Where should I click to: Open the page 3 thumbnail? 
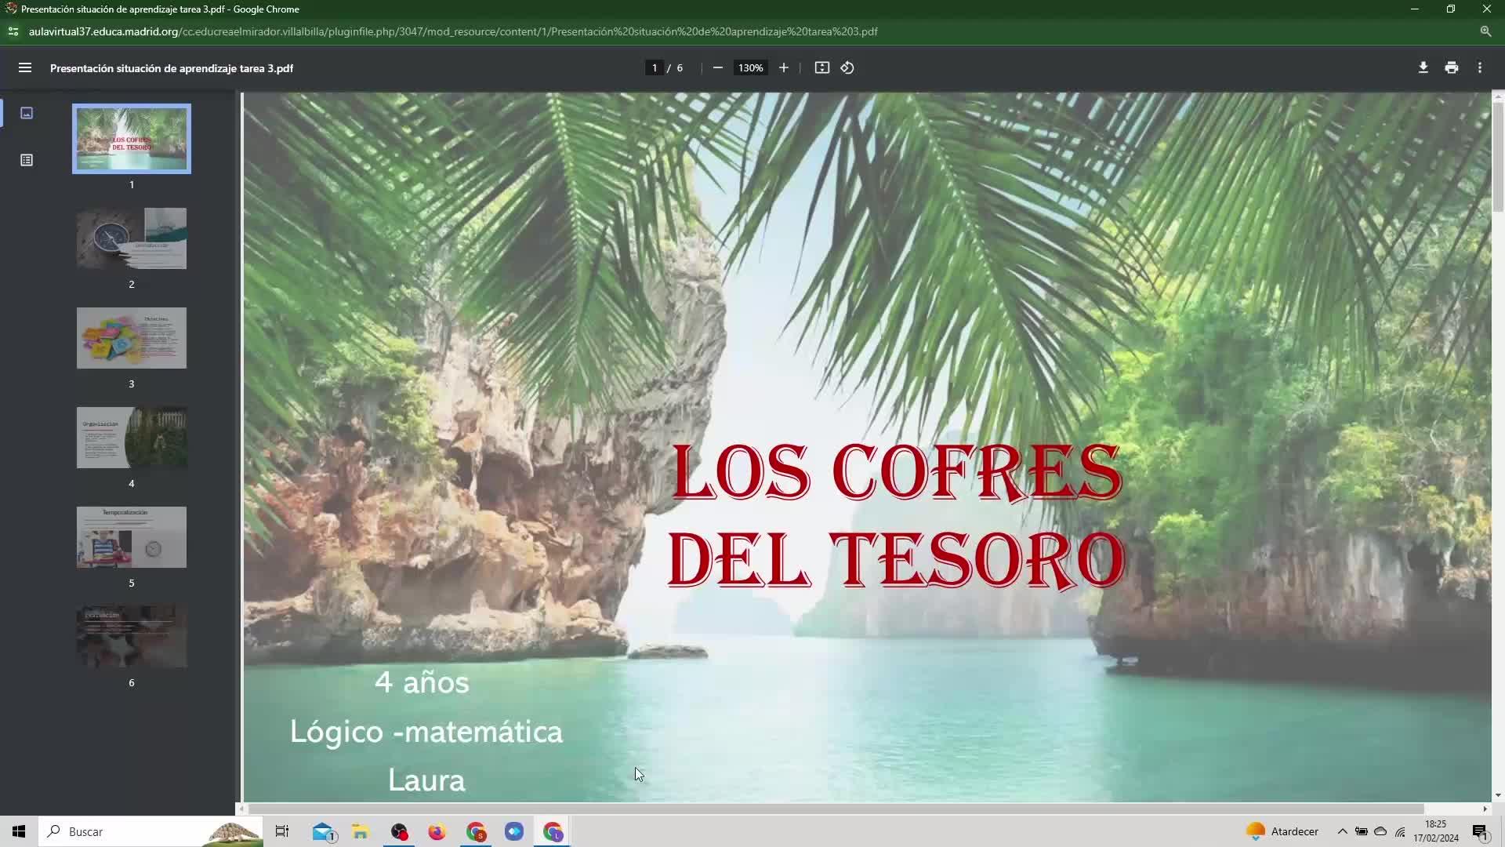click(132, 338)
